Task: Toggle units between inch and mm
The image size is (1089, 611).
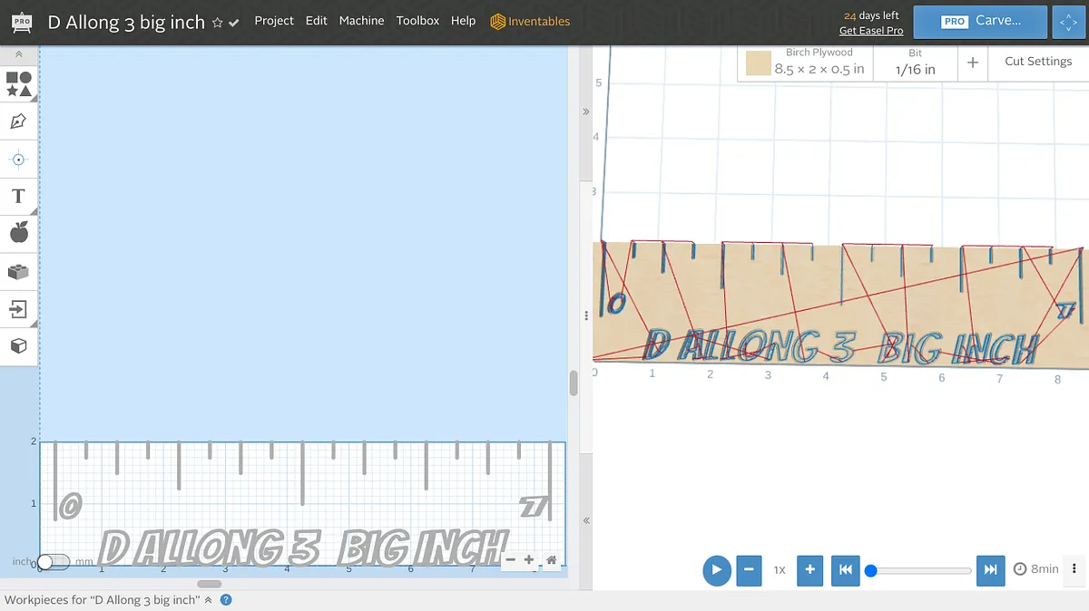Action: (53, 562)
